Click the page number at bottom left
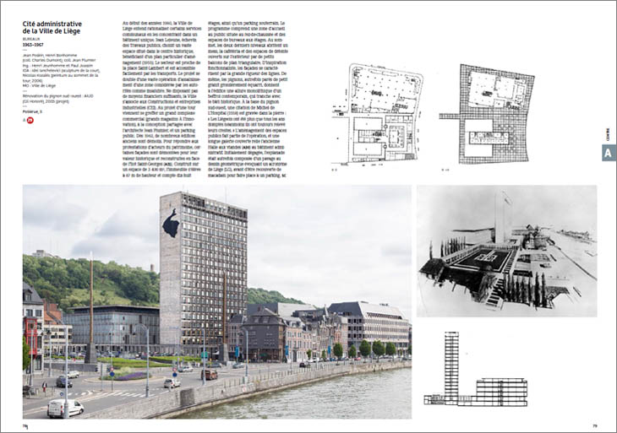Viewport: 617px width, 433px height. pyautogui.click(x=25, y=426)
